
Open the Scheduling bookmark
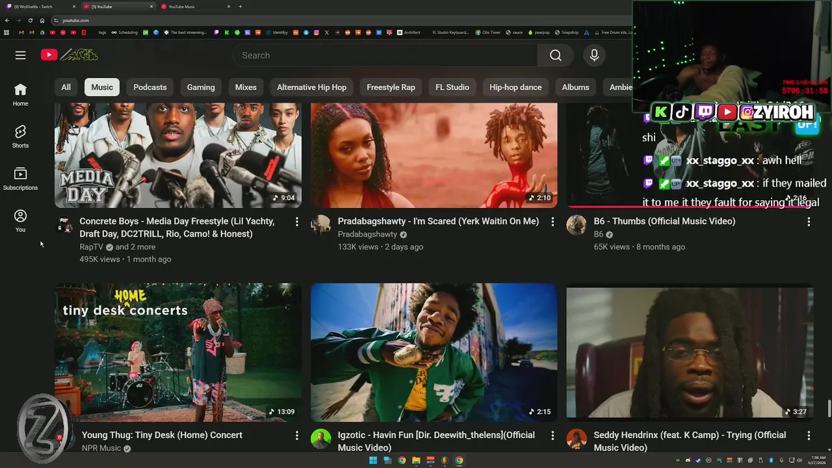point(124,32)
